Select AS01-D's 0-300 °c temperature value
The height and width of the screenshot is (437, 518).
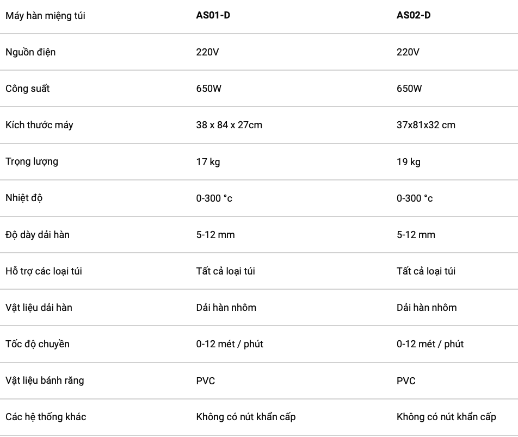pyautogui.click(x=214, y=198)
